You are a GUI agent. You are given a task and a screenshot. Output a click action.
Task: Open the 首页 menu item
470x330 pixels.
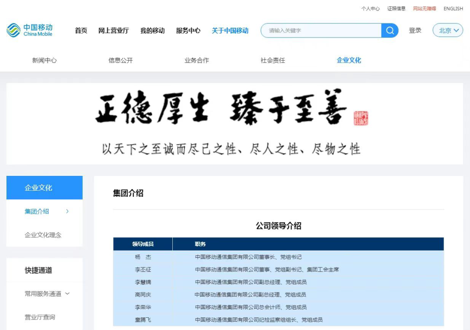coord(81,30)
